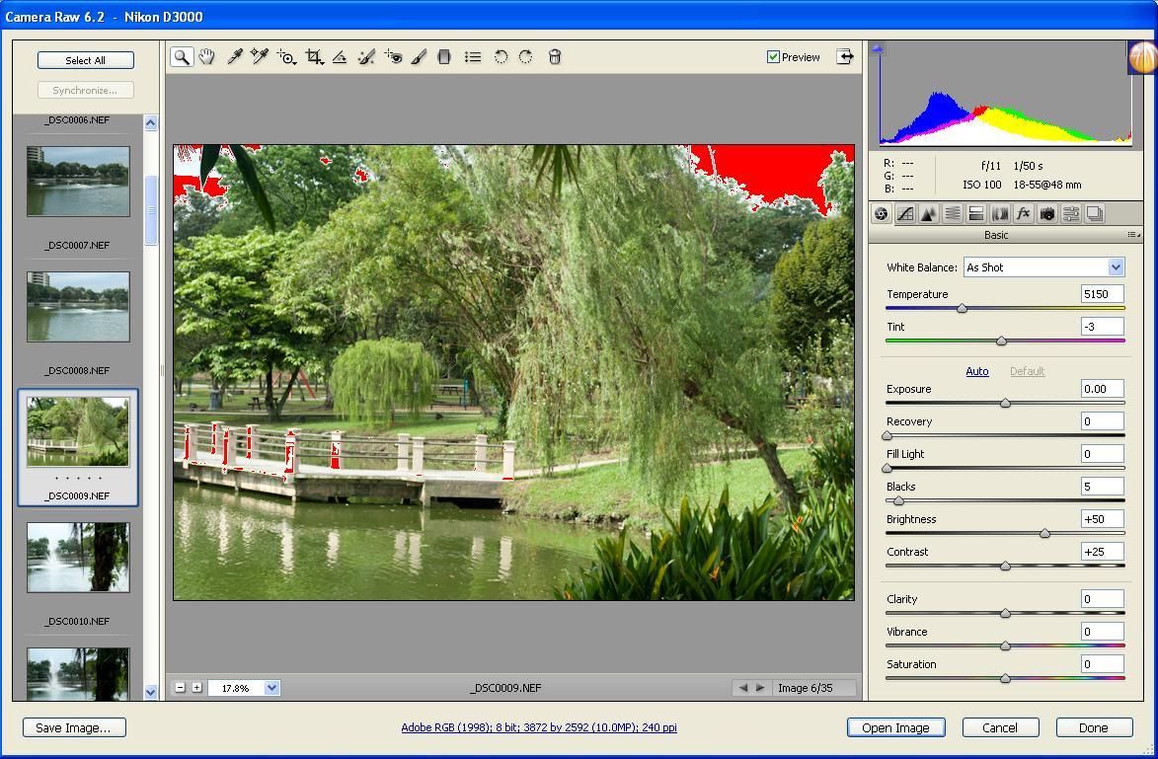The height and width of the screenshot is (759, 1158).
Task: Open the Basic panel options menu
Action: [x=1132, y=235]
